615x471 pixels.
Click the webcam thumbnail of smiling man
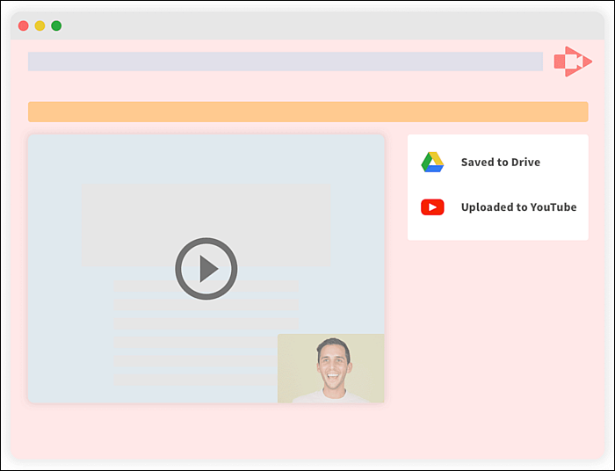(x=331, y=368)
